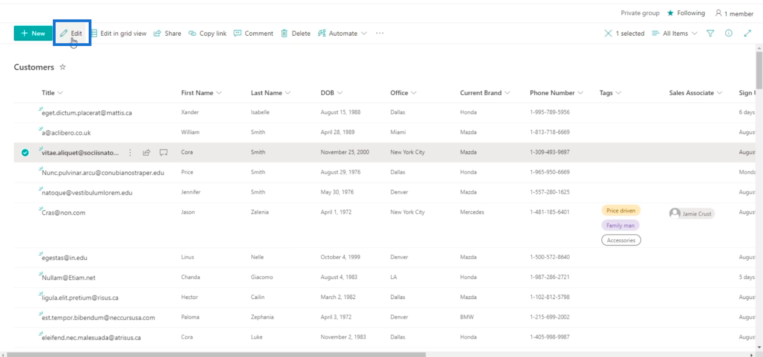Click the BMW brand cell
This screenshot has width=763, height=357.
tap(467, 317)
